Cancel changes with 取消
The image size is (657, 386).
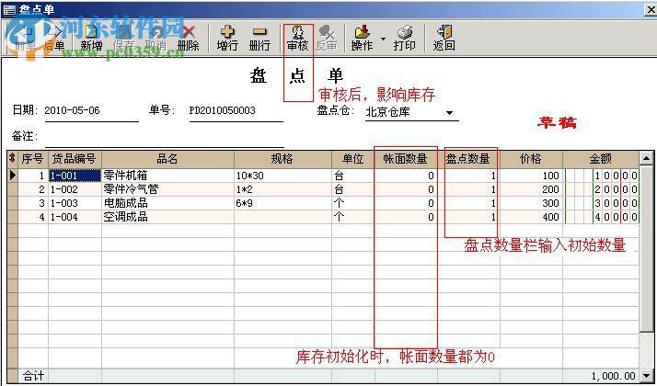click(x=156, y=38)
